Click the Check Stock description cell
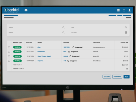 [97, 61]
